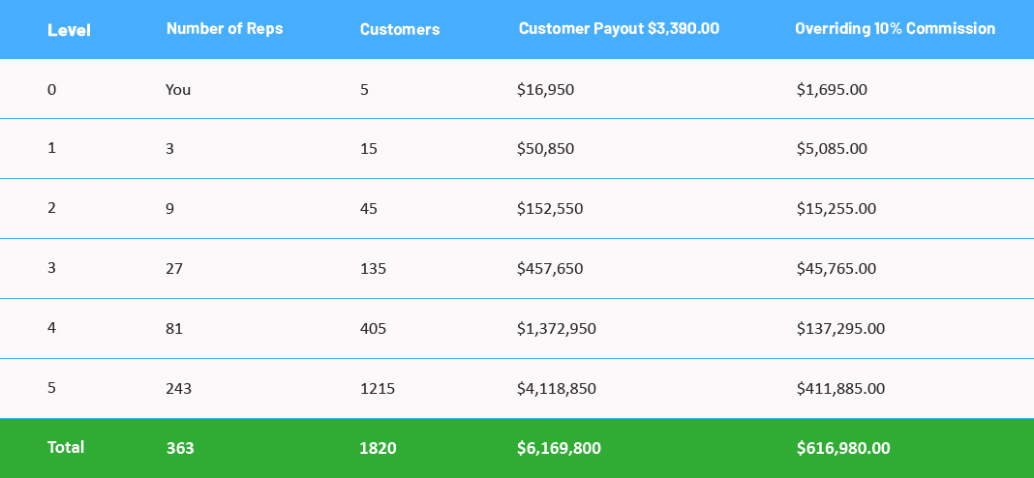
Task: Select the $5,085.00 commission value
Action: point(832,149)
